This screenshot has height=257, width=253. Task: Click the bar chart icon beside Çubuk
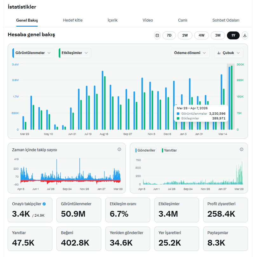pyautogui.click(x=219, y=53)
